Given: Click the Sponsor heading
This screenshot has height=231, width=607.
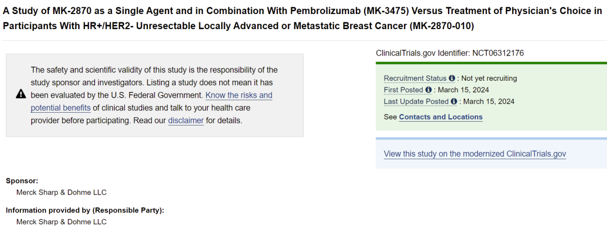Looking at the screenshot, I should (x=22, y=181).
